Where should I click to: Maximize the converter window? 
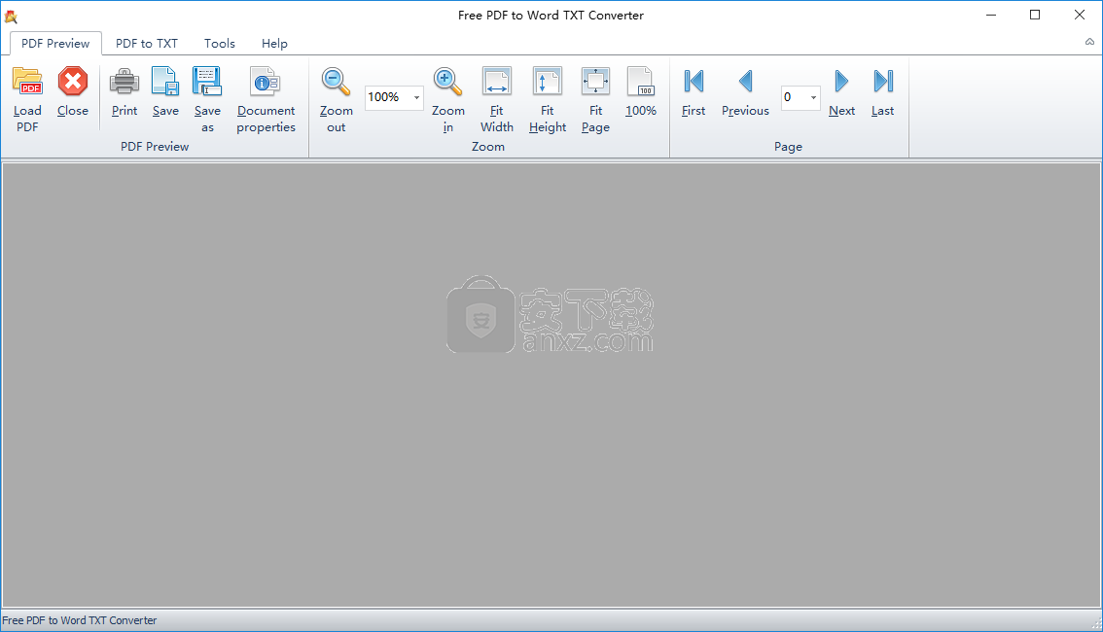[x=1035, y=15]
